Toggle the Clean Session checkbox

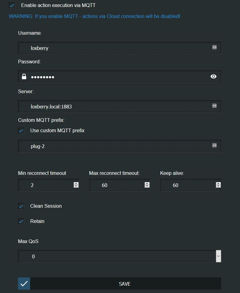(x=21, y=206)
